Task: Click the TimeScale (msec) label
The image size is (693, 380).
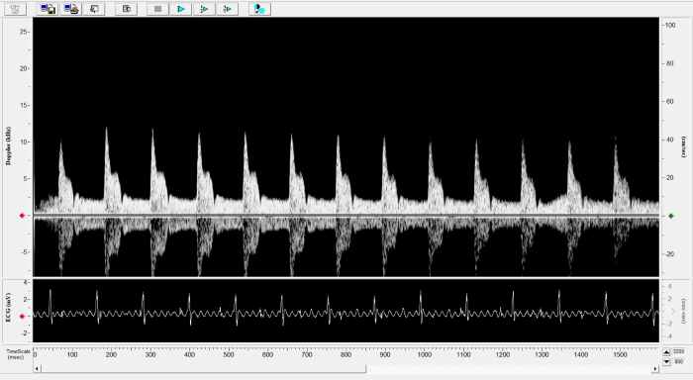Action: 18,354
